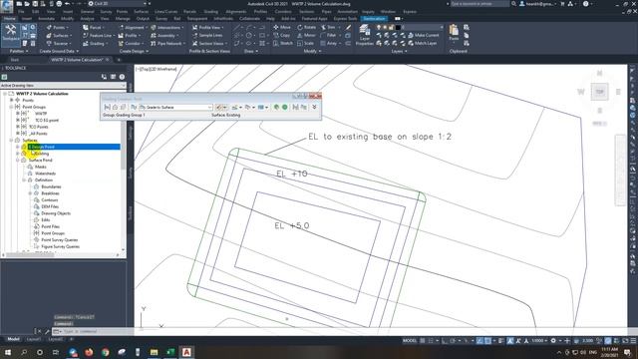Open Firefox from the taskbar
Viewport: 638px width, 359px height.
point(89,352)
